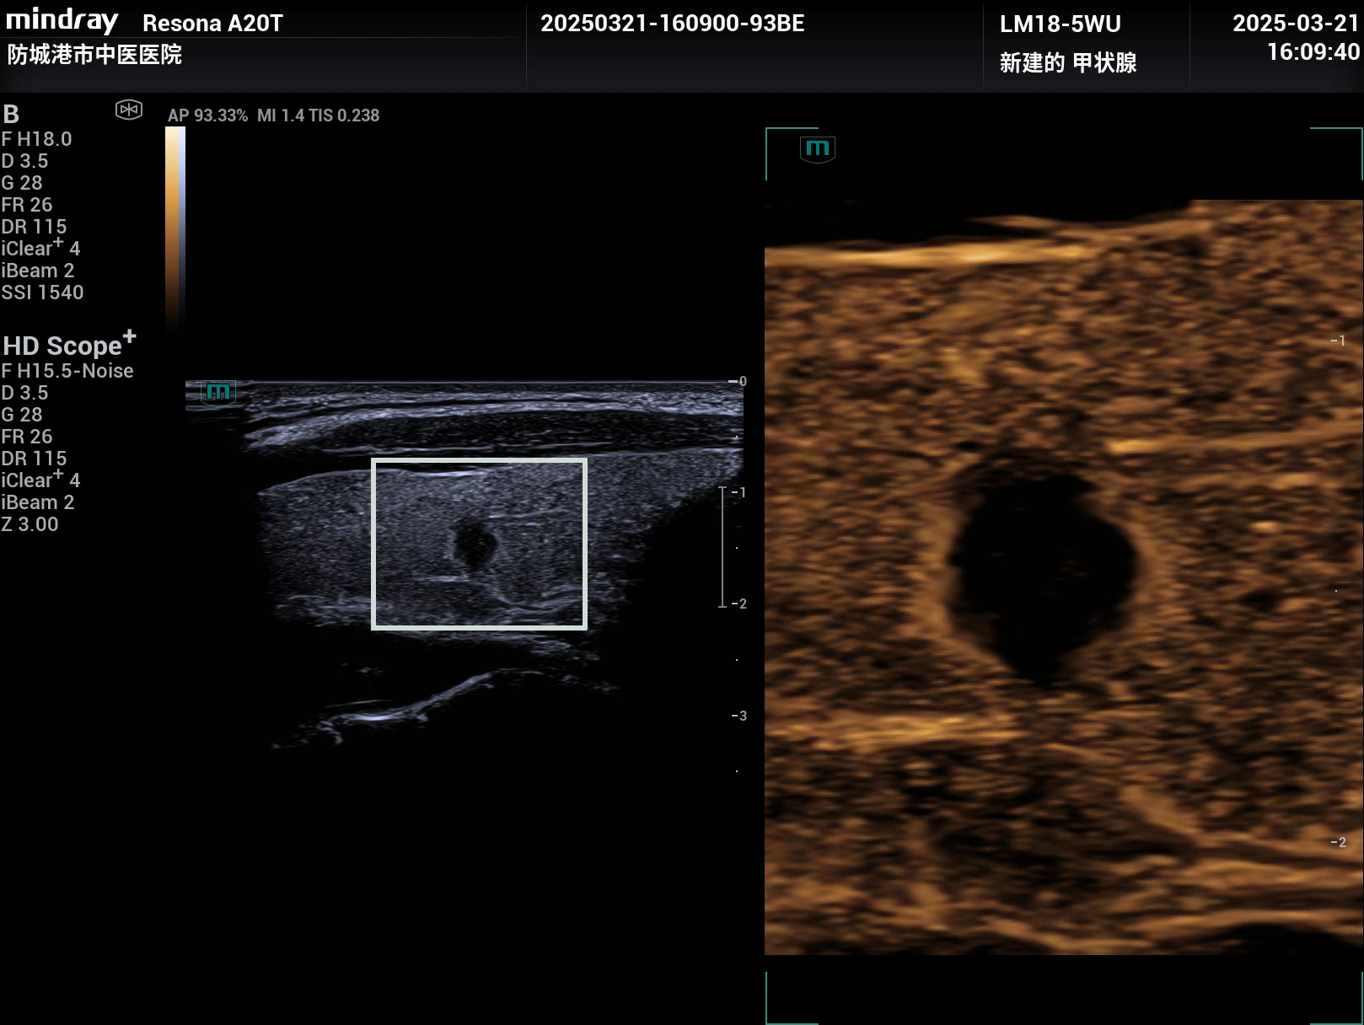Viewport: 1364px width, 1025px height.
Task: Click the F H18.0 frequency parameter
Action: pos(36,139)
